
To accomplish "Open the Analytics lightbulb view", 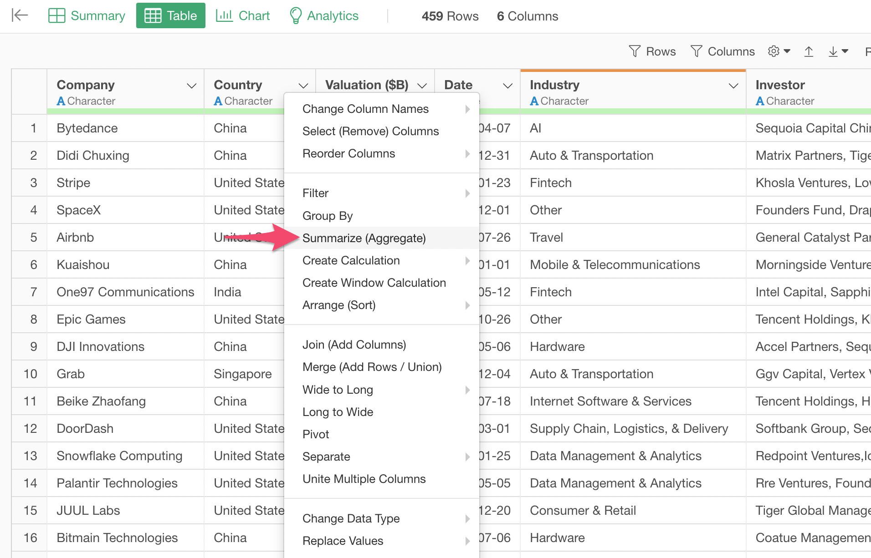I will pos(324,15).
